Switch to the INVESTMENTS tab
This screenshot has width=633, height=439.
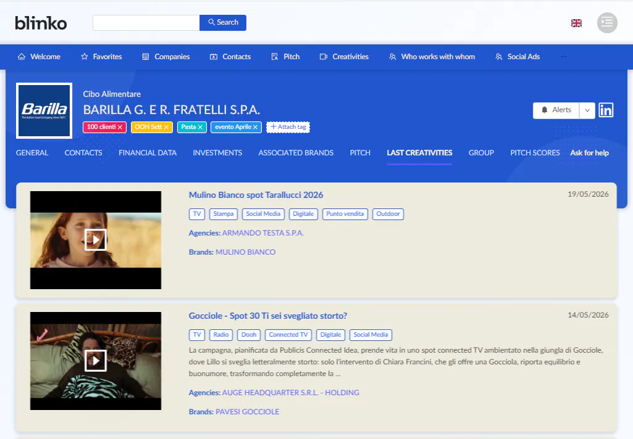pyautogui.click(x=217, y=153)
